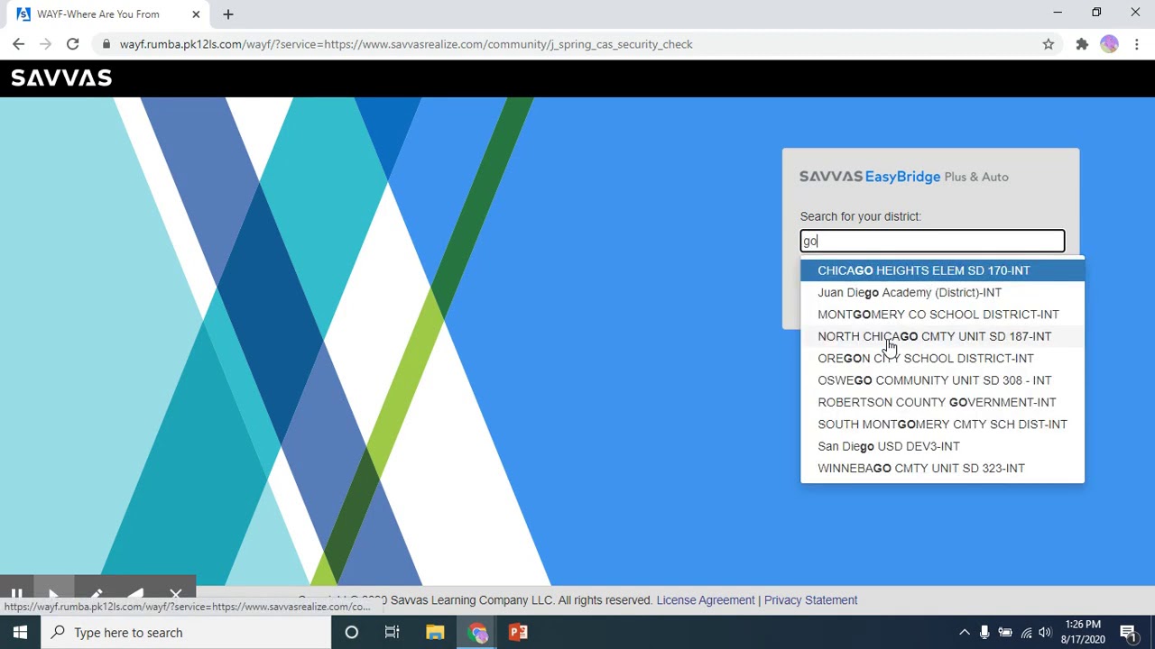
Task: Open File Explorer from the taskbar
Action: 435,633
